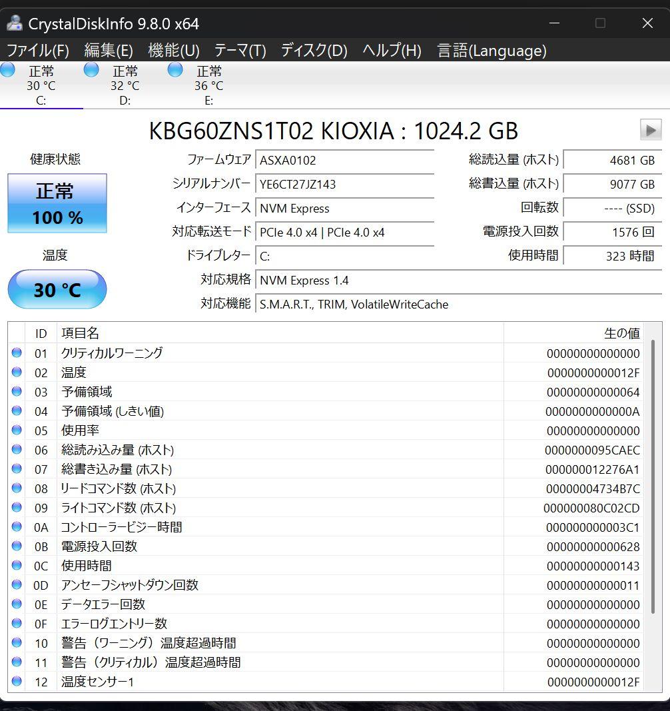Click the SMART list vertical scrollbar
Image resolution: width=670 pixels, height=711 pixels.
pos(653,476)
